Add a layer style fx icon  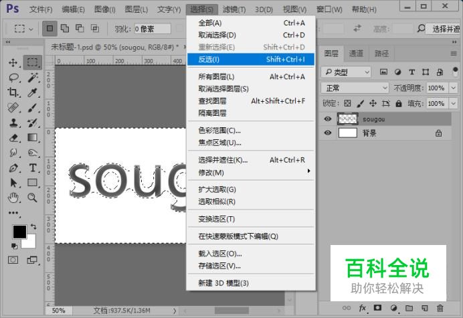(363, 308)
